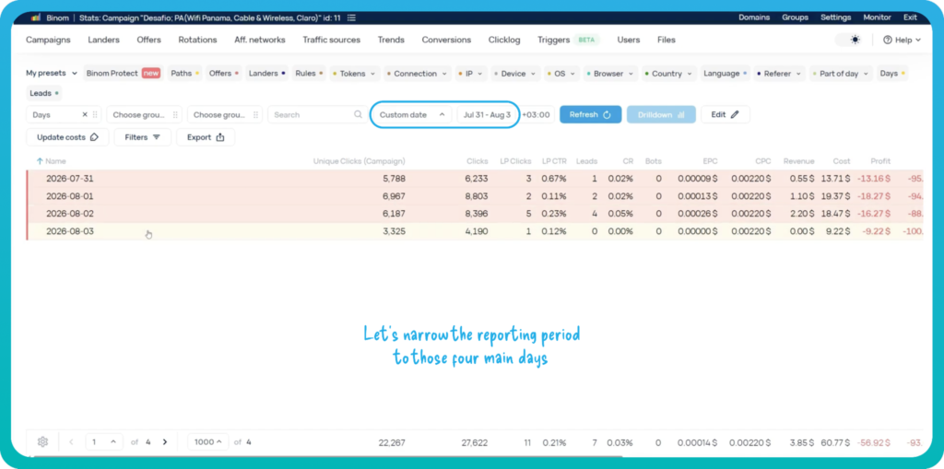Expand the Part of day dropdown
The width and height of the screenshot is (944, 469).
[x=841, y=74]
